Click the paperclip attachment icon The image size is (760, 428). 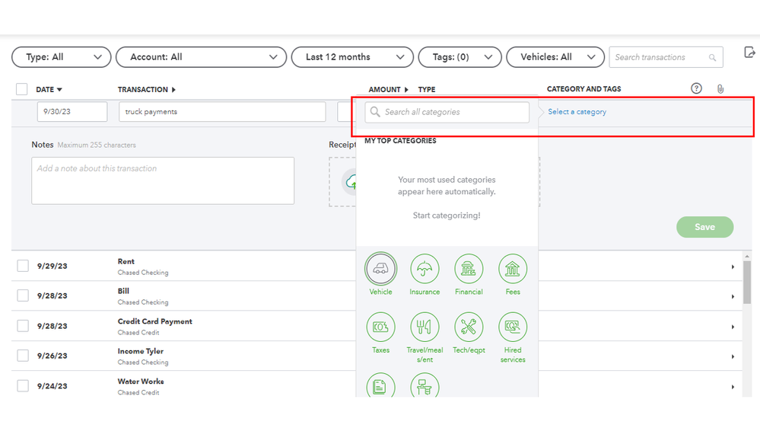click(720, 89)
